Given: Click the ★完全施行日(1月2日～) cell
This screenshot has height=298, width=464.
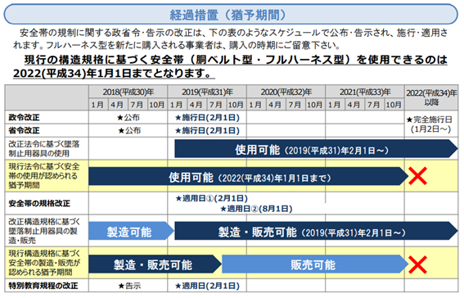Looking at the screenshot, I should point(430,124).
